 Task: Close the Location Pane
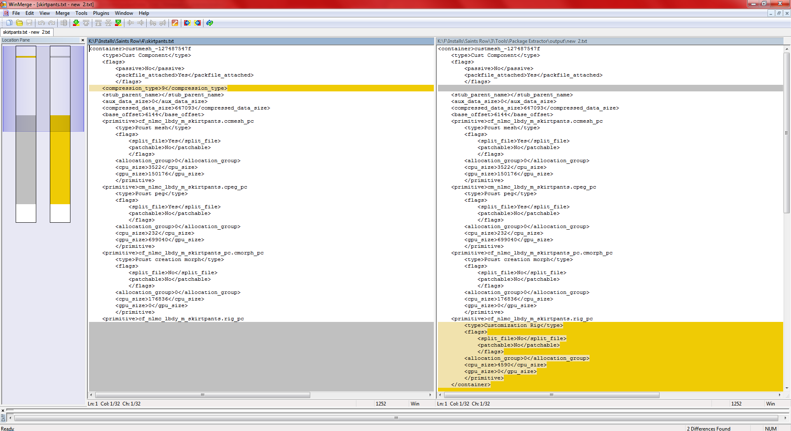coord(83,40)
